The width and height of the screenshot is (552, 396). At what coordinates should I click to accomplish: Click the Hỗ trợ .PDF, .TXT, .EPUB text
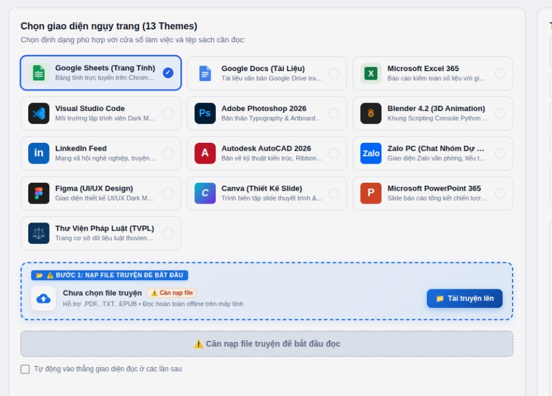tap(153, 304)
